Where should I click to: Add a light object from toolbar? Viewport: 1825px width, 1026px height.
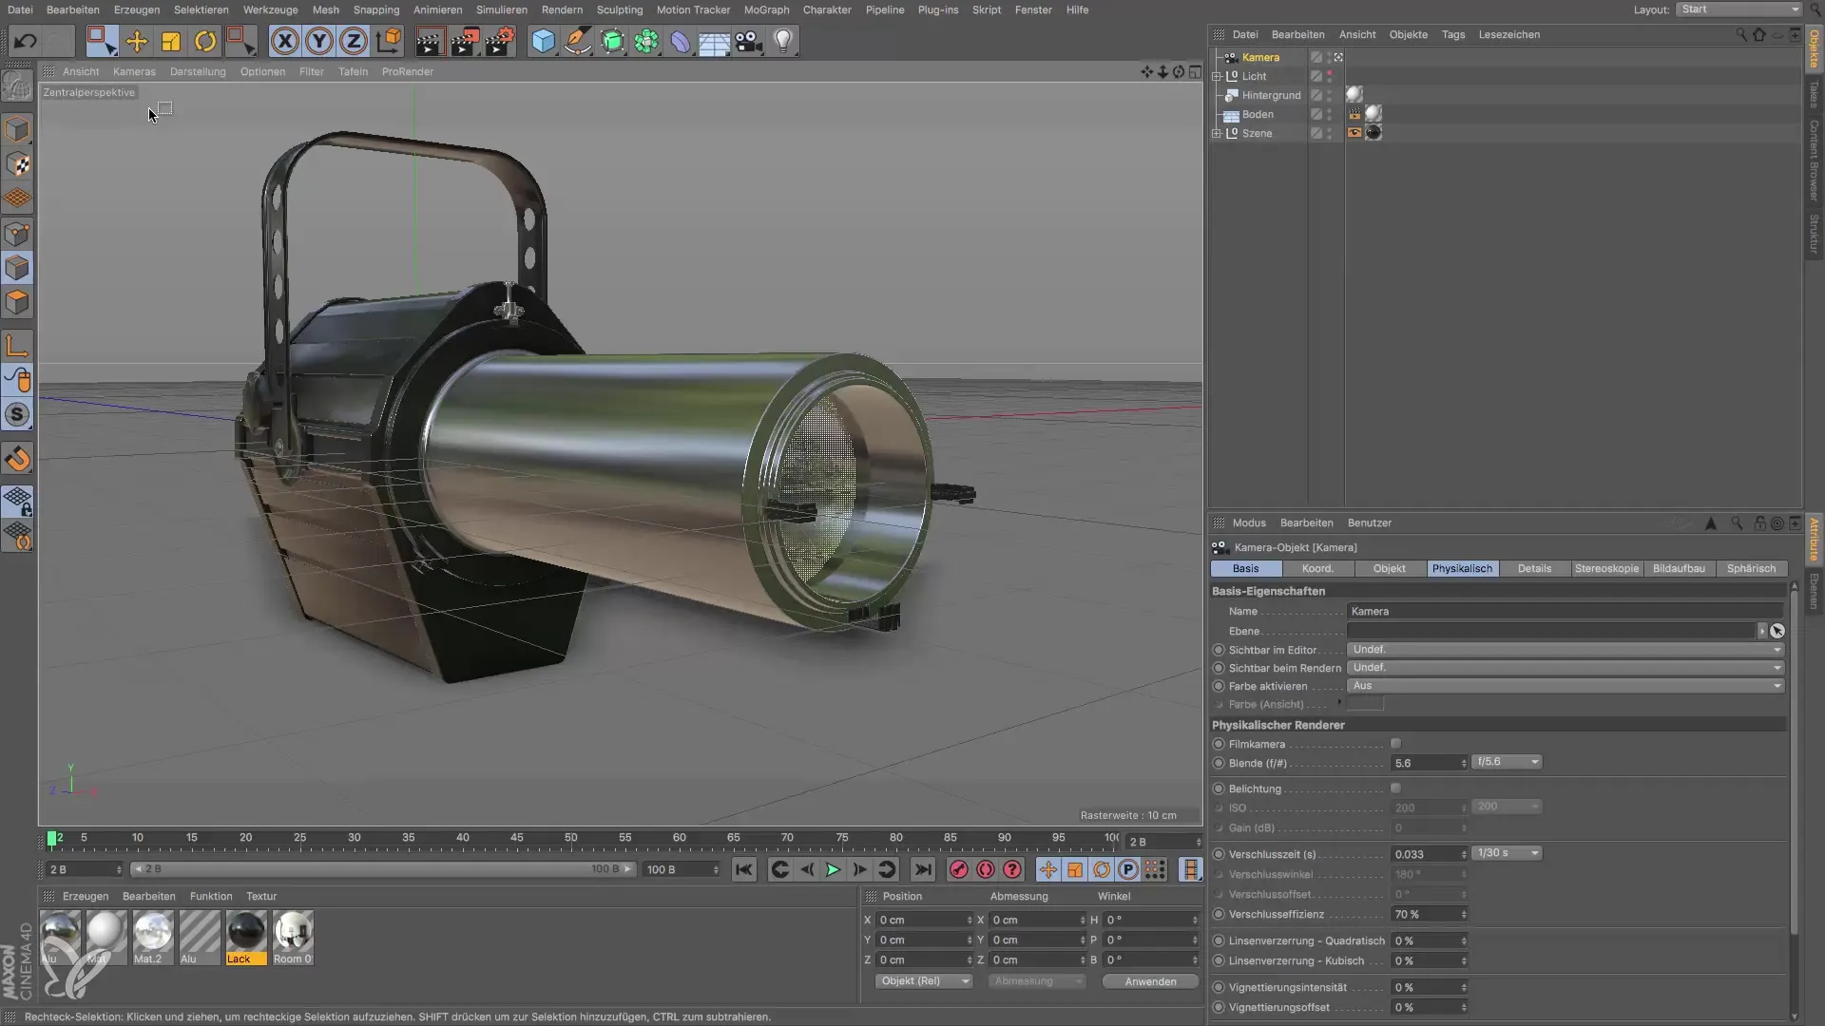point(783,41)
